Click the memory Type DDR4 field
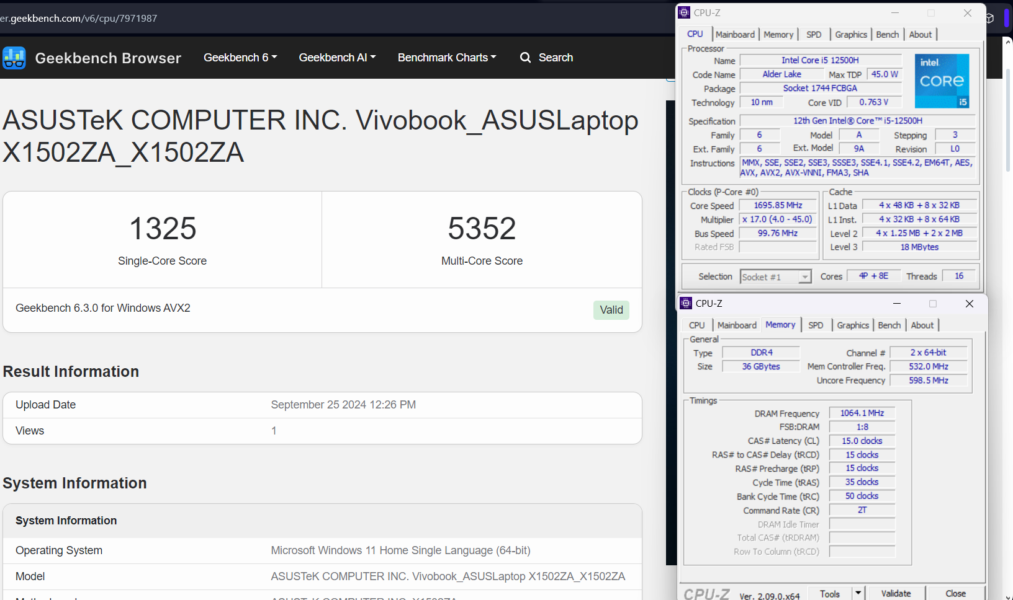The height and width of the screenshot is (600, 1013). [762, 352]
